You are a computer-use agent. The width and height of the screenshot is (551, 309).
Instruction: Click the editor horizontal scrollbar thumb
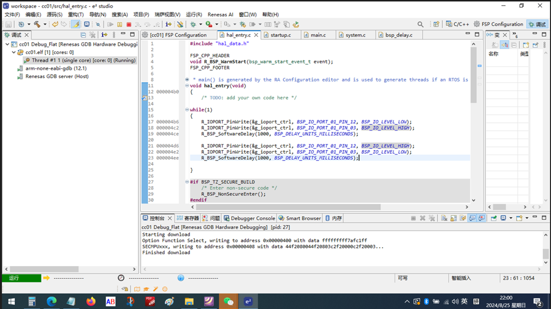(288, 207)
